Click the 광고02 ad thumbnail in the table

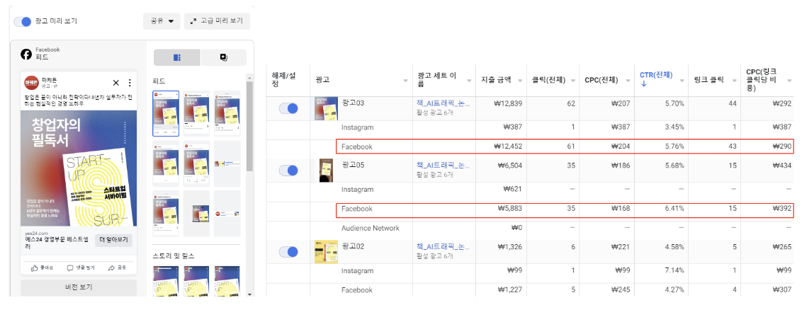[x=326, y=251]
